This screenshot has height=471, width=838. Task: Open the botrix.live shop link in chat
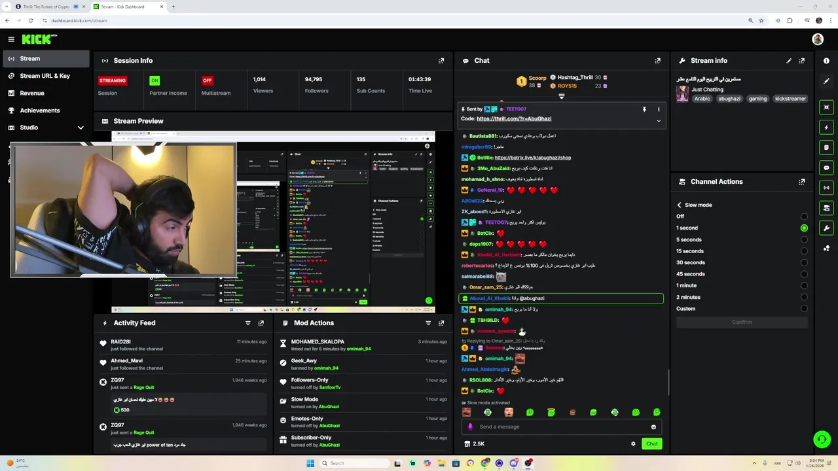click(x=533, y=158)
